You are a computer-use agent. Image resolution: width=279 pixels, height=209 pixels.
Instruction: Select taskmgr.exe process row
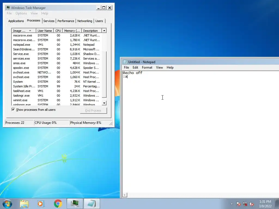(x=57, y=96)
